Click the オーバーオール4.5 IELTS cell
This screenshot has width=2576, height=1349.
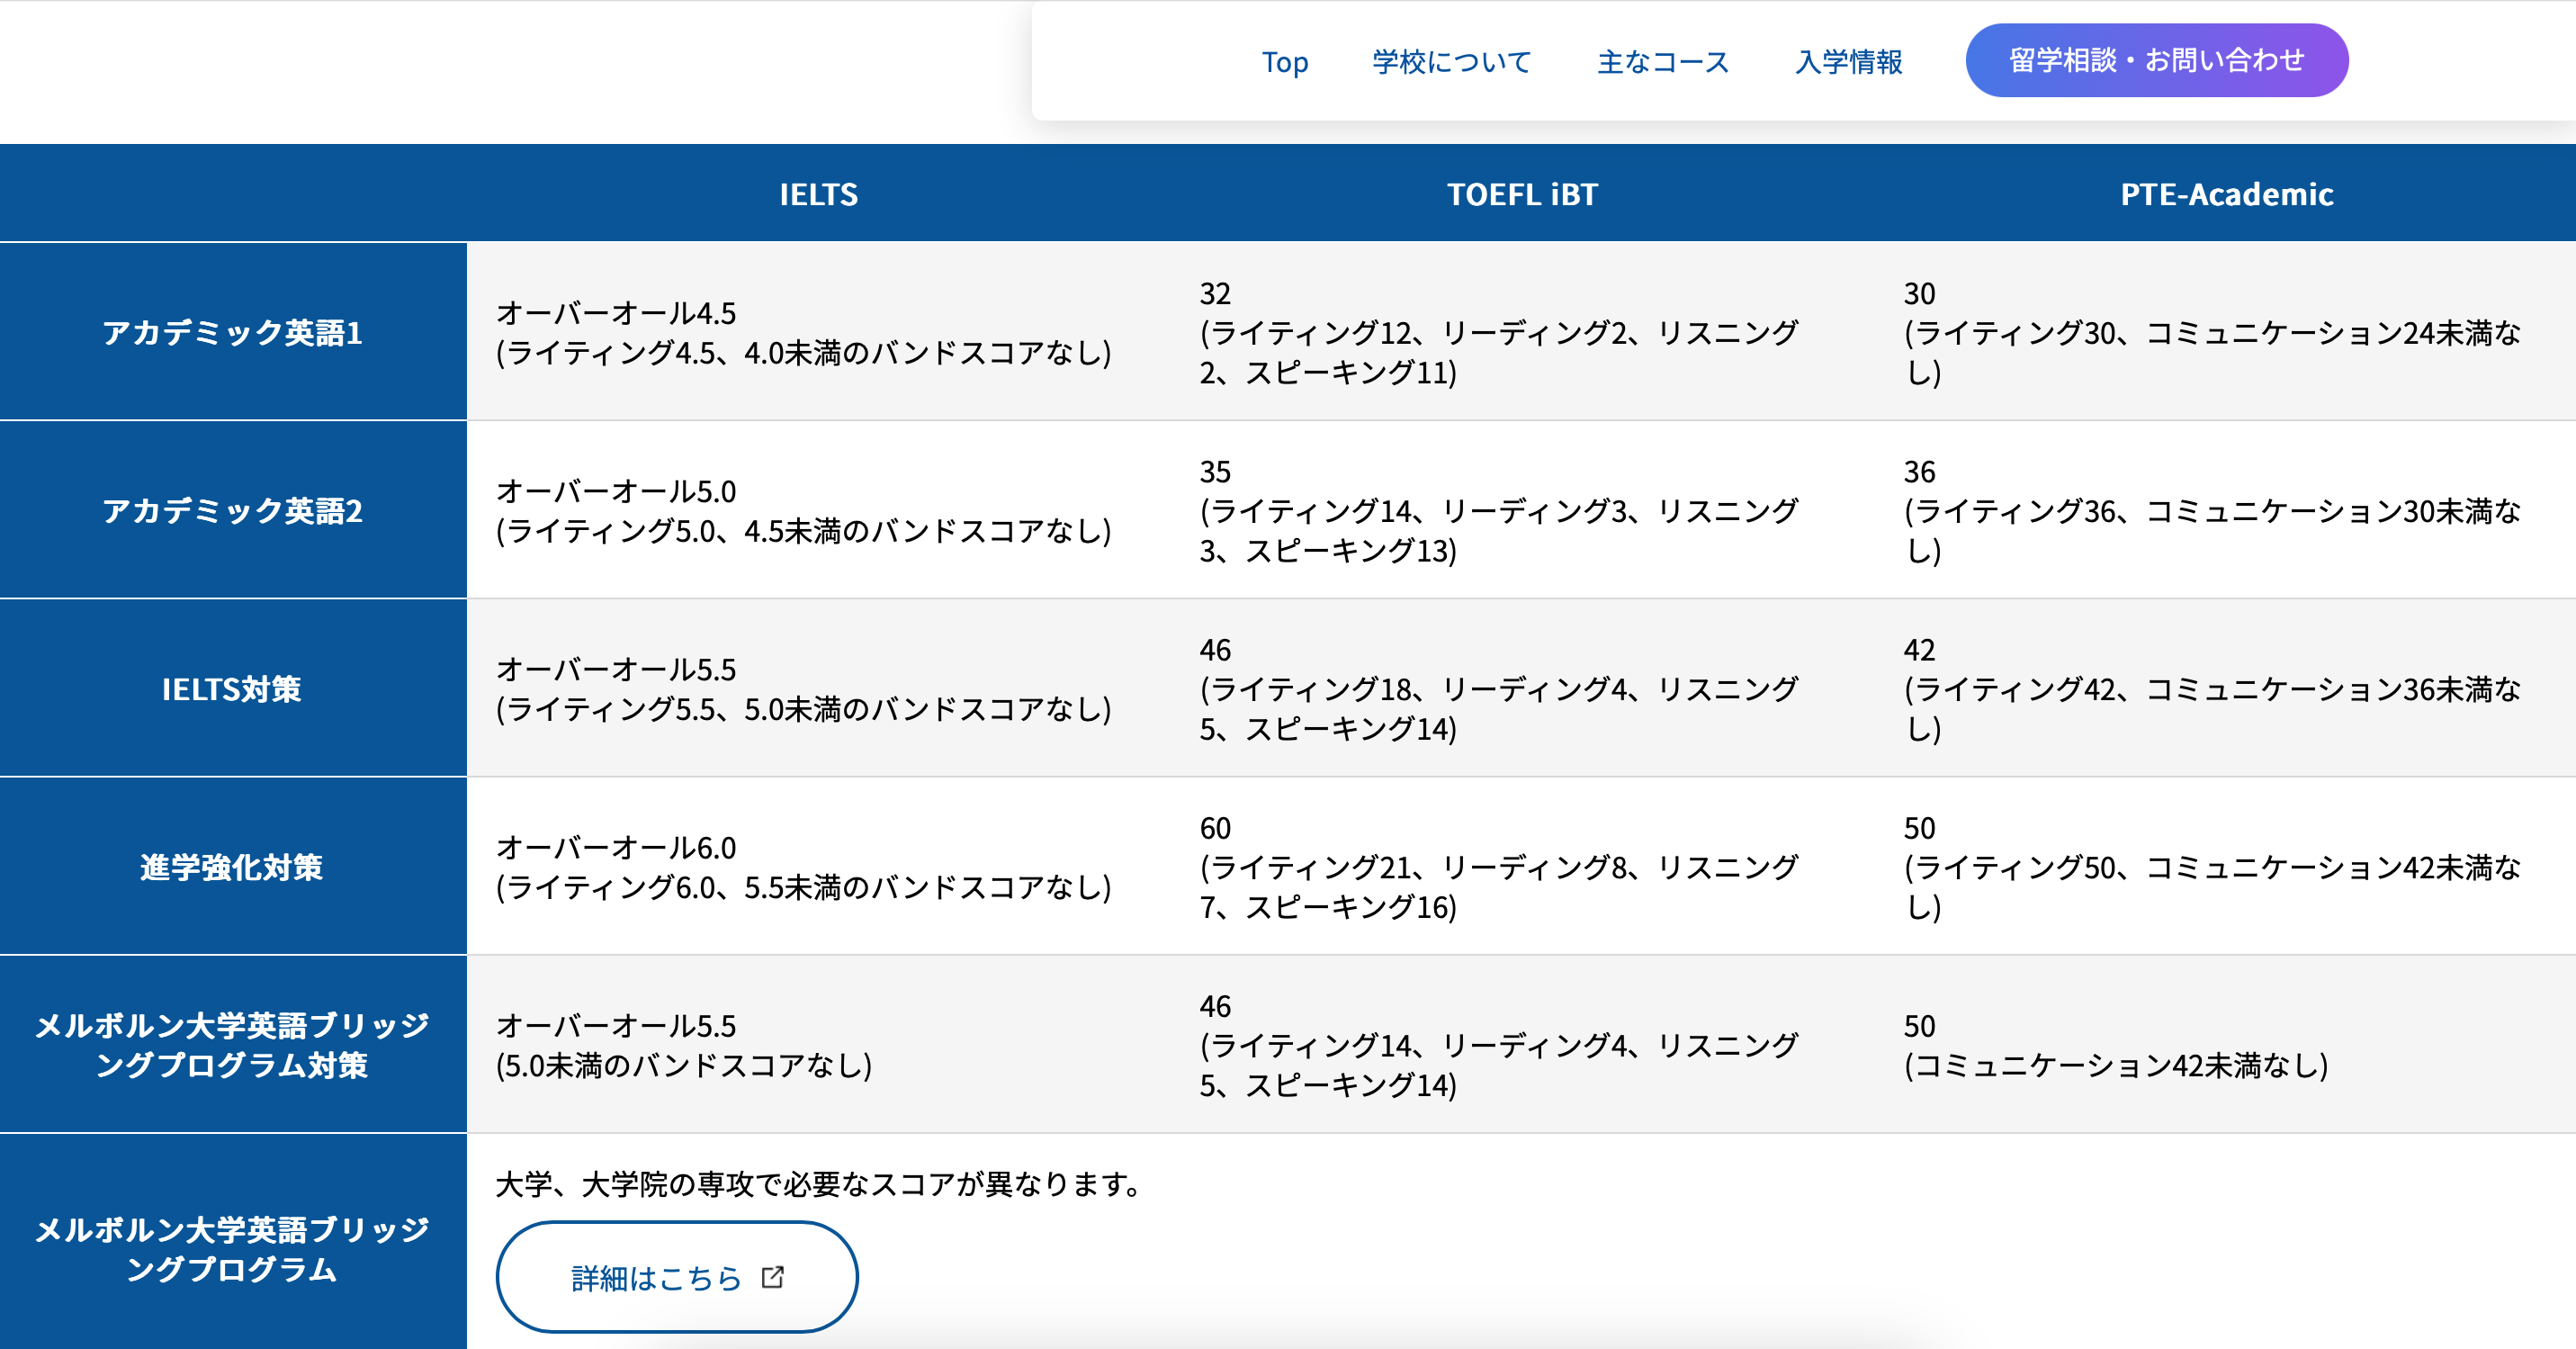[x=819, y=332]
